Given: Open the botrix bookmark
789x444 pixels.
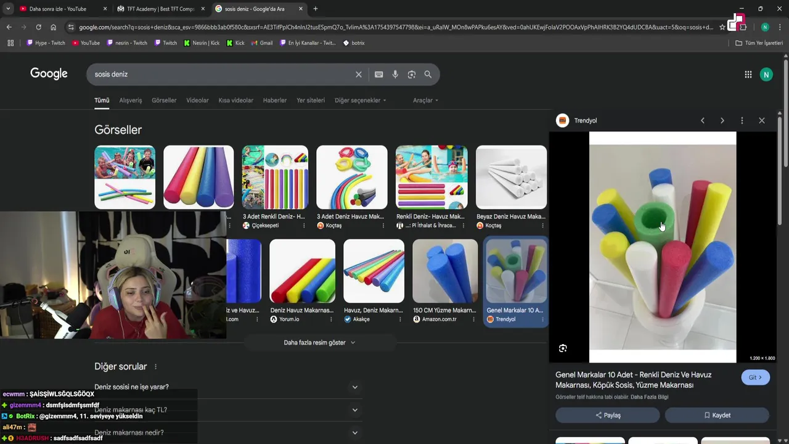Looking at the screenshot, I should pyautogui.click(x=354, y=43).
